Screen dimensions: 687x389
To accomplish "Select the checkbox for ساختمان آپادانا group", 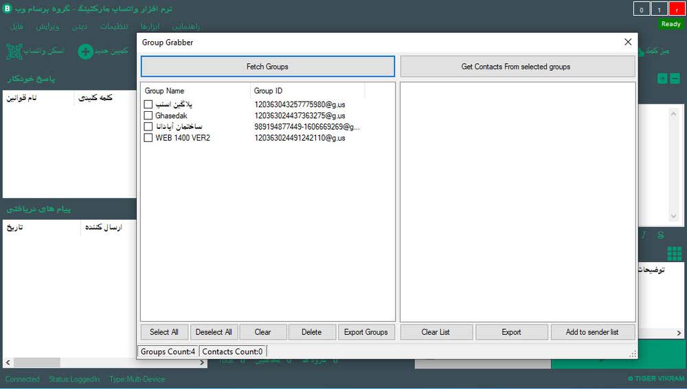I will [148, 127].
